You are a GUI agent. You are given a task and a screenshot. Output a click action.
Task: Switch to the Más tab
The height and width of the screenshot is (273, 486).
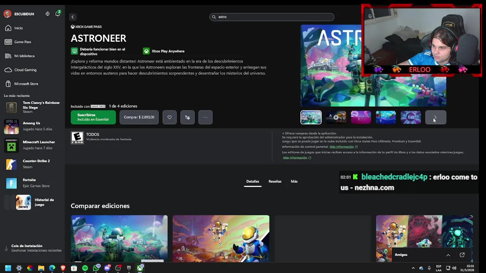click(x=294, y=182)
